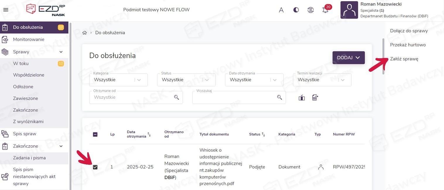Toggle the select-all checkbox in table header

(95, 134)
